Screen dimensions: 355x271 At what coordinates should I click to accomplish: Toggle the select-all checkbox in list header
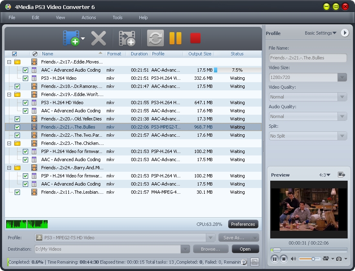(x=15, y=54)
